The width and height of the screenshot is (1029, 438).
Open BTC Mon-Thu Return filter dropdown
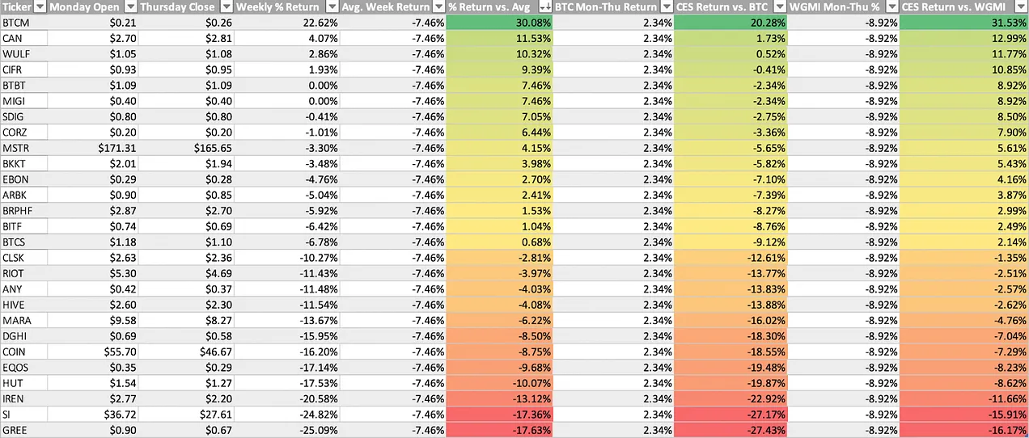(667, 7)
